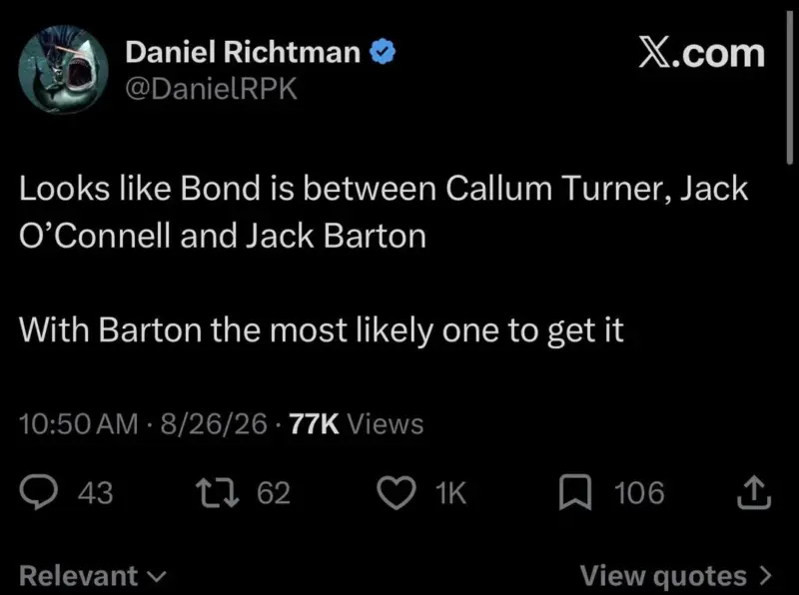Open the 77K Views analytics

click(357, 424)
